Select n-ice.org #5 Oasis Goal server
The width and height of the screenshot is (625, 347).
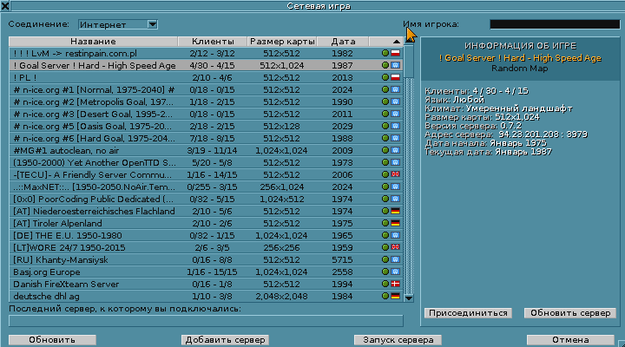(206, 126)
